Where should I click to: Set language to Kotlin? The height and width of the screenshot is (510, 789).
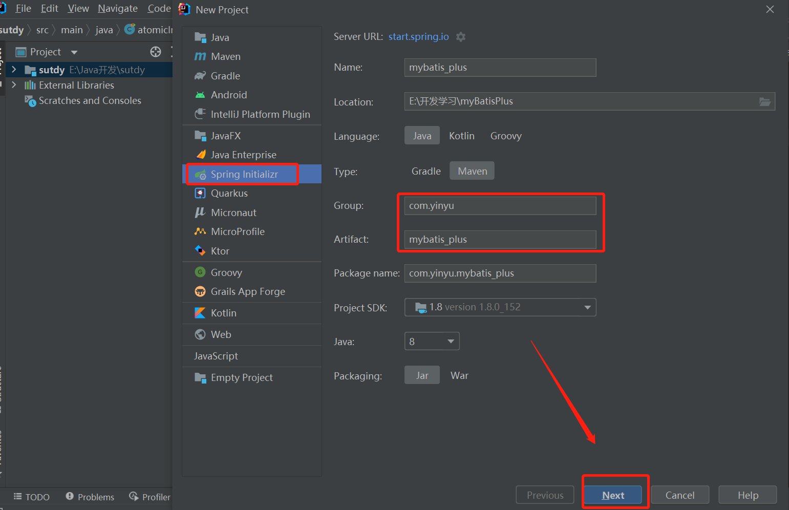462,136
